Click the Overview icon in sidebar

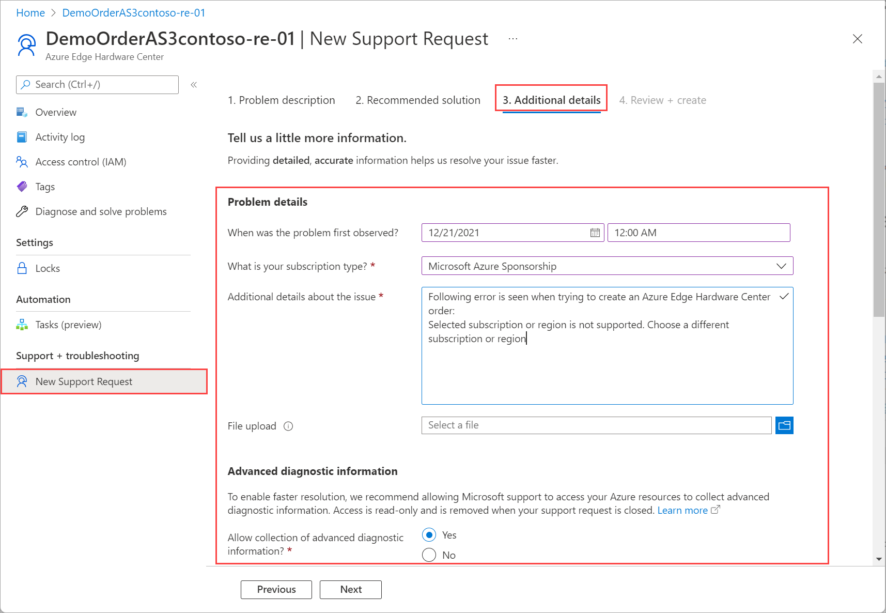tap(22, 112)
